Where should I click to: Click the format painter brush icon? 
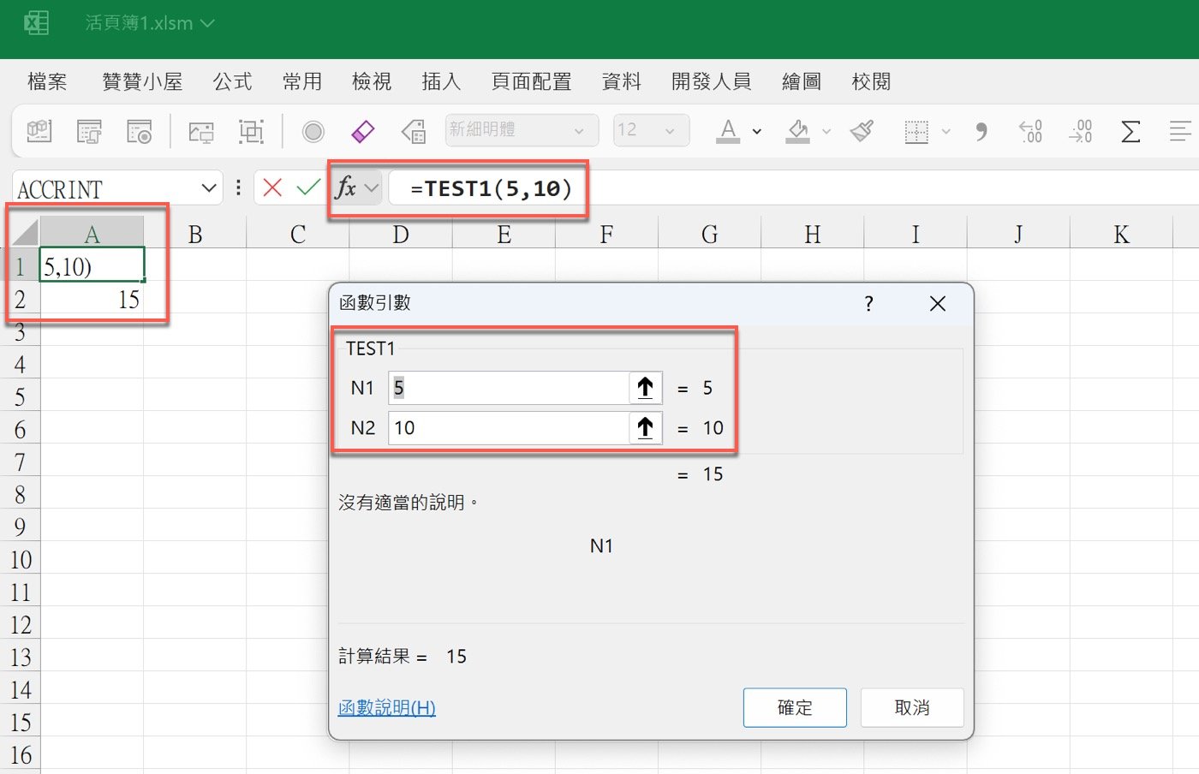pyautogui.click(x=862, y=131)
